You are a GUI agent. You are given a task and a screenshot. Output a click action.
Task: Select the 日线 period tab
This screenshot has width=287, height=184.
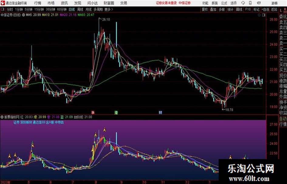pyautogui.click(x=72, y=9)
